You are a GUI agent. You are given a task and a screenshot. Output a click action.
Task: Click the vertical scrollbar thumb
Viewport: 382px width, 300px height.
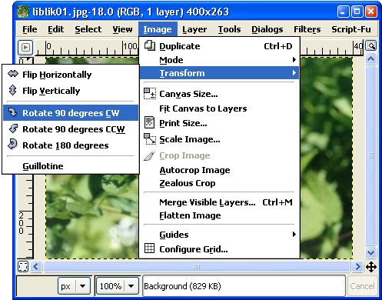pos(370,155)
